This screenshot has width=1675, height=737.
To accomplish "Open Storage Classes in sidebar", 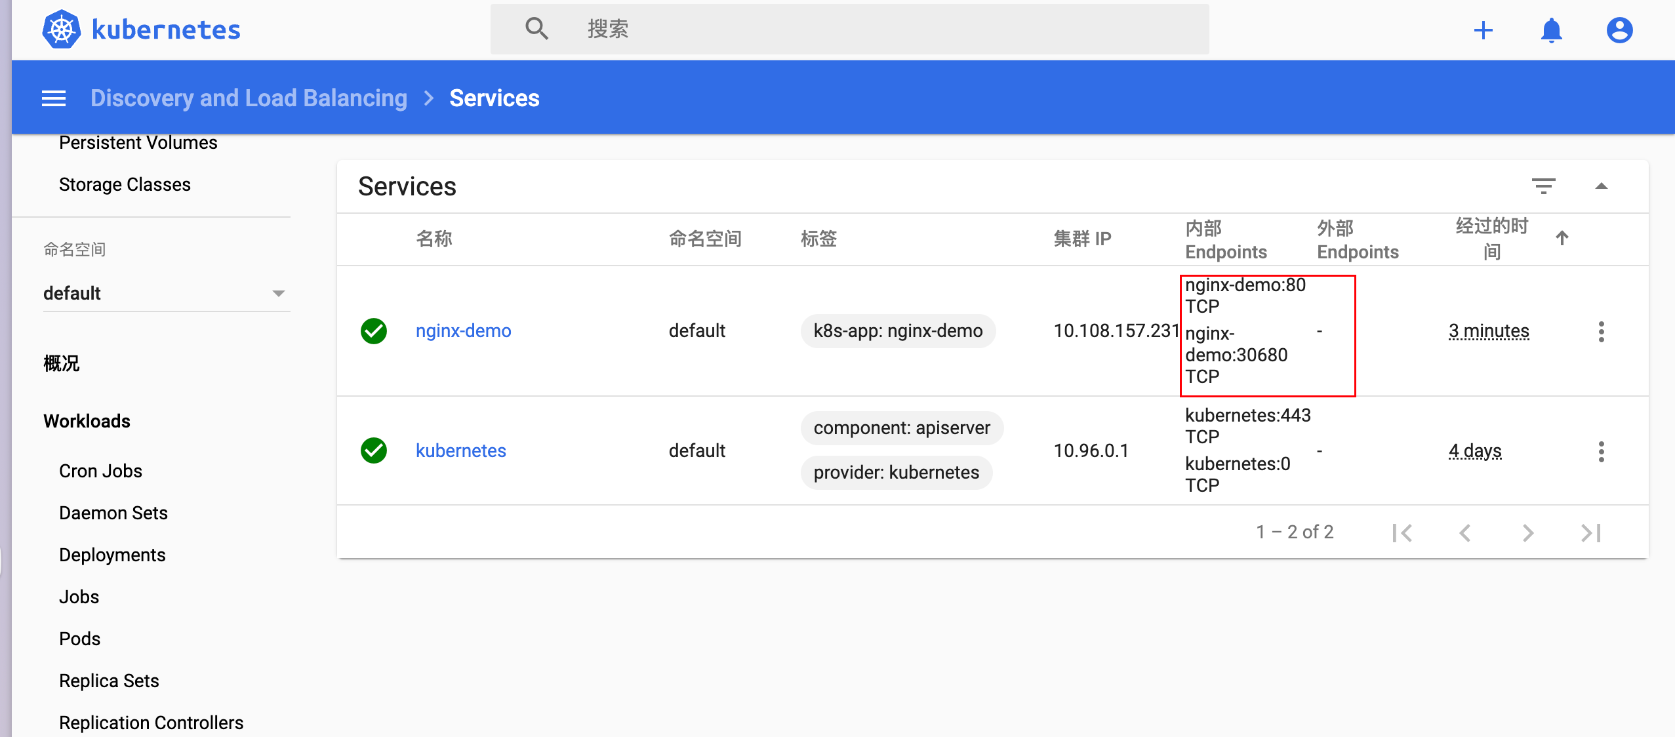I will coord(125,184).
